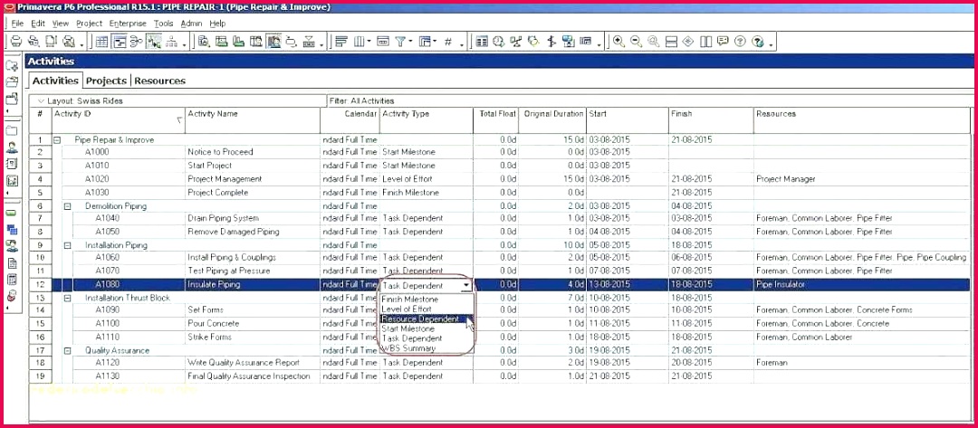Open the Help menu
978x428 pixels.
pyautogui.click(x=217, y=24)
